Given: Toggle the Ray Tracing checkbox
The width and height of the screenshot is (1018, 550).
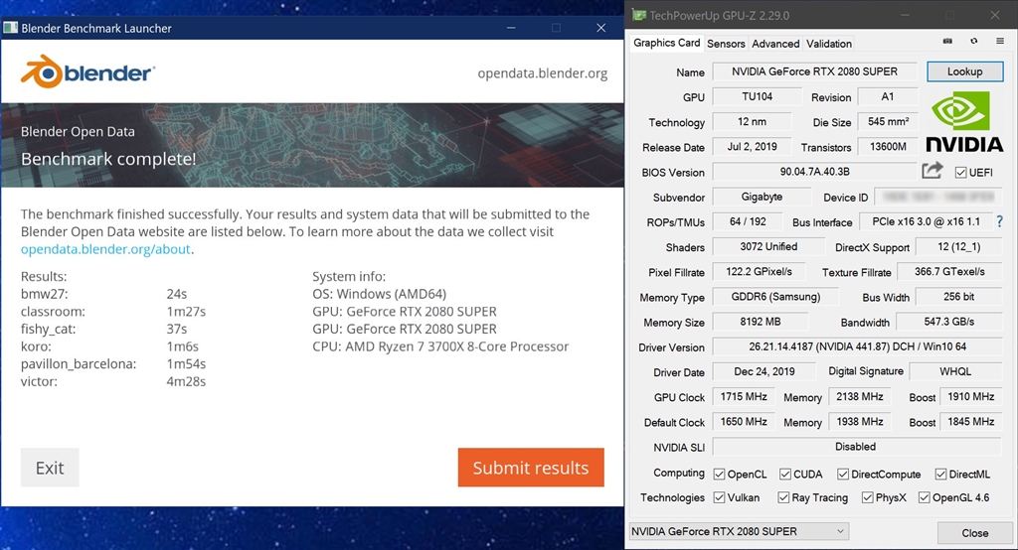Looking at the screenshot, I should pos(783,497).
